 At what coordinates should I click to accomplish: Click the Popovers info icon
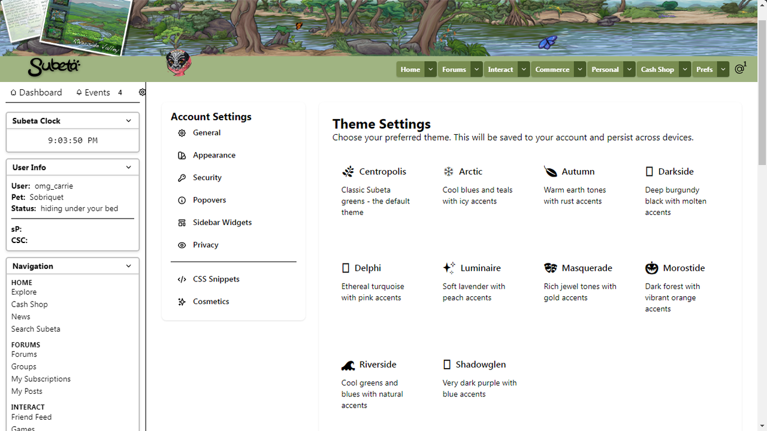[182, 201]
